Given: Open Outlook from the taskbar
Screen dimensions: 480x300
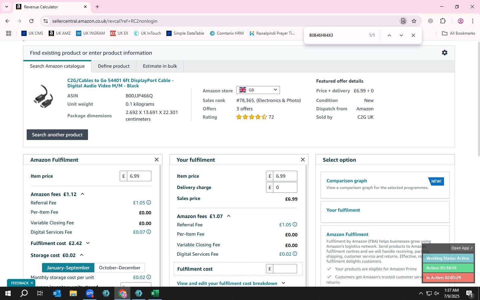Looking at the screenshot, I should point(57,293).
